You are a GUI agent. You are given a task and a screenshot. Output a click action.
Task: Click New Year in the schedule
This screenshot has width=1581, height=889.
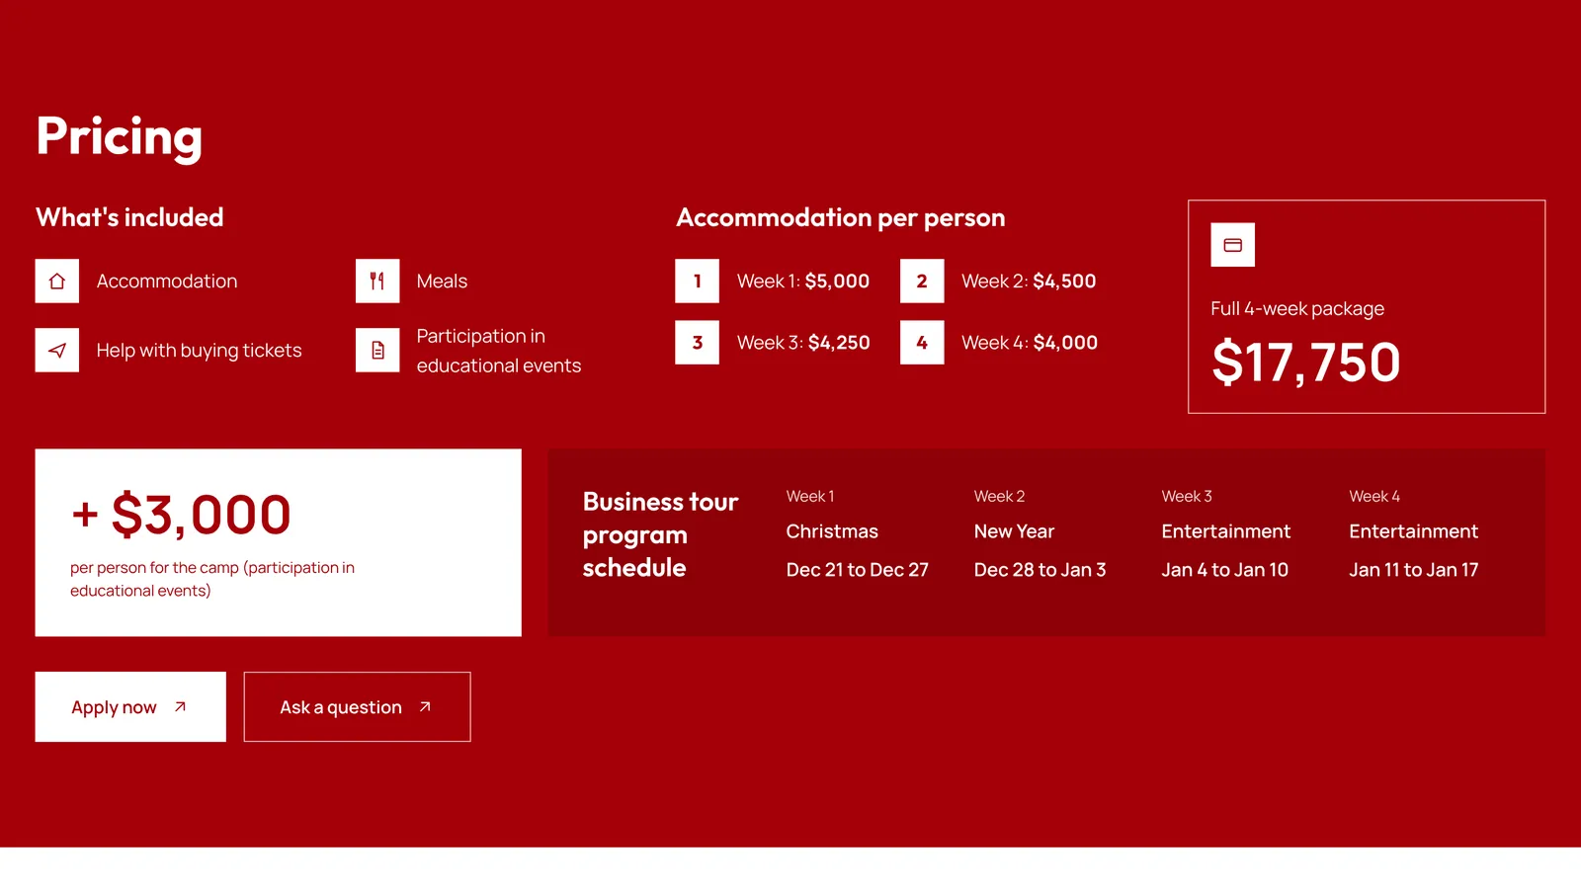(x=1014, y=531)
